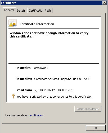
Task: Click the Windows cannot verify warning text
Action: [x=49, y=35]
